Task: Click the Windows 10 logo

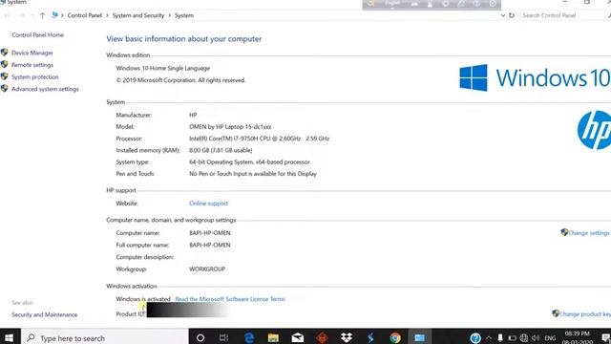Action: 535,77
